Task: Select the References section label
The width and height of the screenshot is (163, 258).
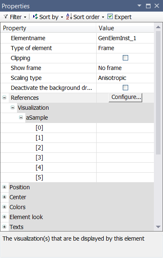Action: (25, 98)
